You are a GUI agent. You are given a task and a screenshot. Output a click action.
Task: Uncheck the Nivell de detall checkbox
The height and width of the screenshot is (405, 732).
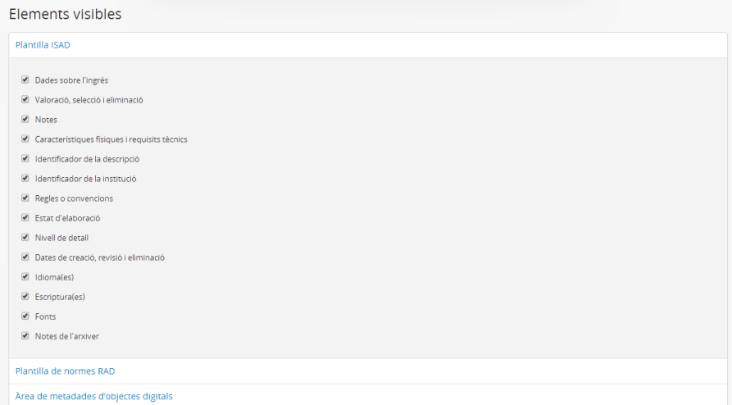(x=25, y=237)
